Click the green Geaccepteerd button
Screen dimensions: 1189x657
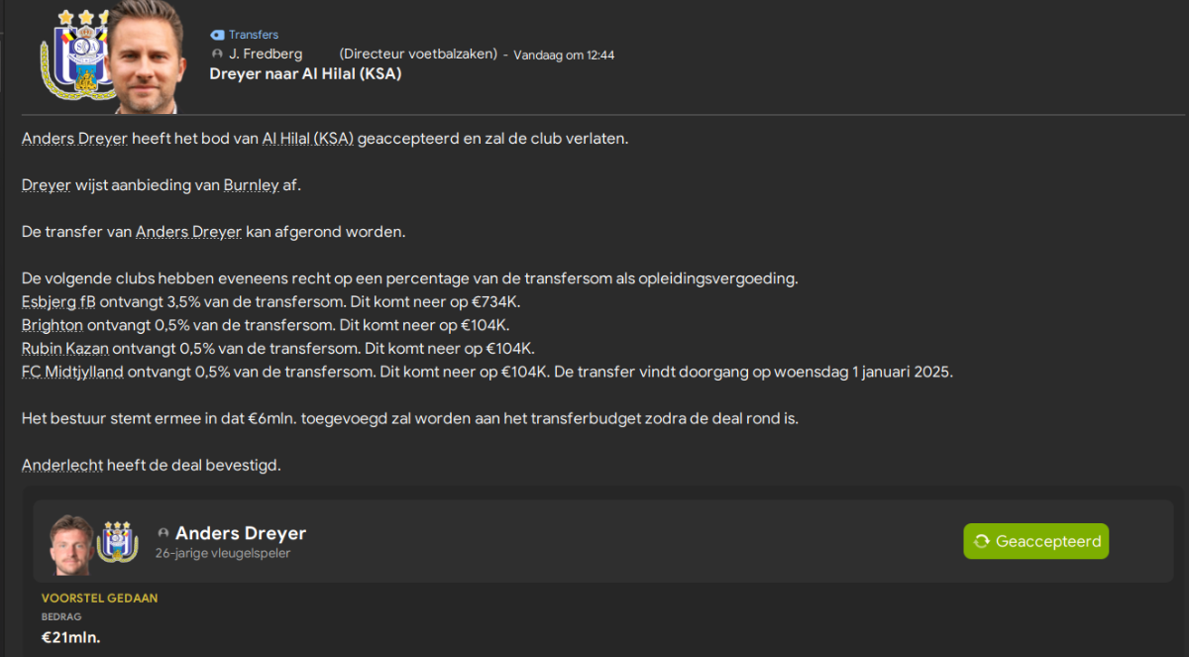(1036, 541)
